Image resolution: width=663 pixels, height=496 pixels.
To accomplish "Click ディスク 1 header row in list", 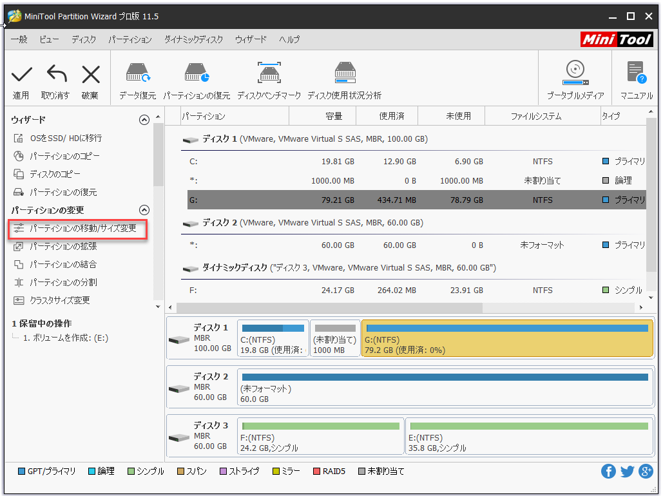I will [x=413, y=139].
